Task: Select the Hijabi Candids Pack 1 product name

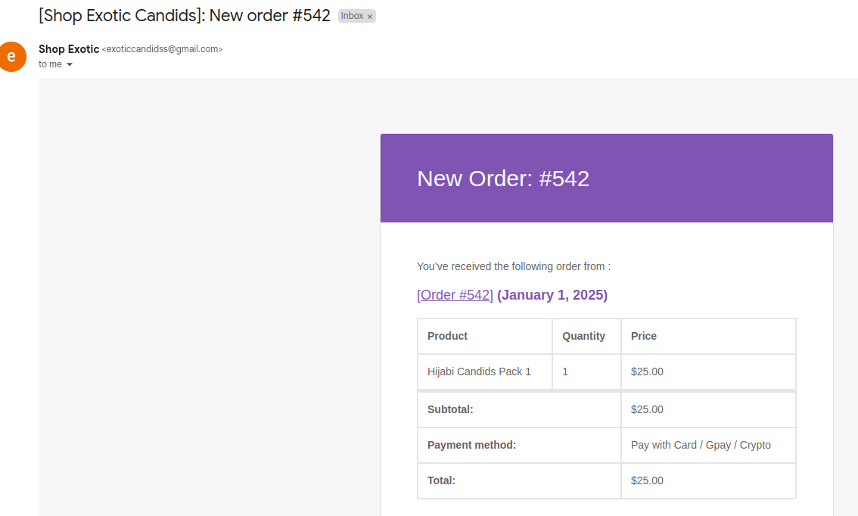Action: [x=480, y=371]
